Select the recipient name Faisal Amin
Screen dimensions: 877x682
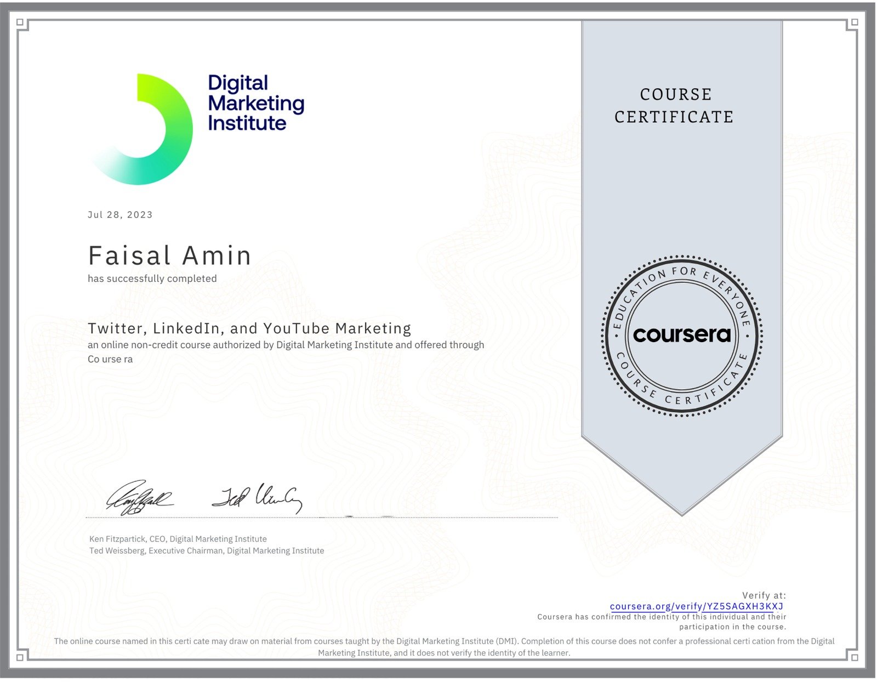coord(169,256)
